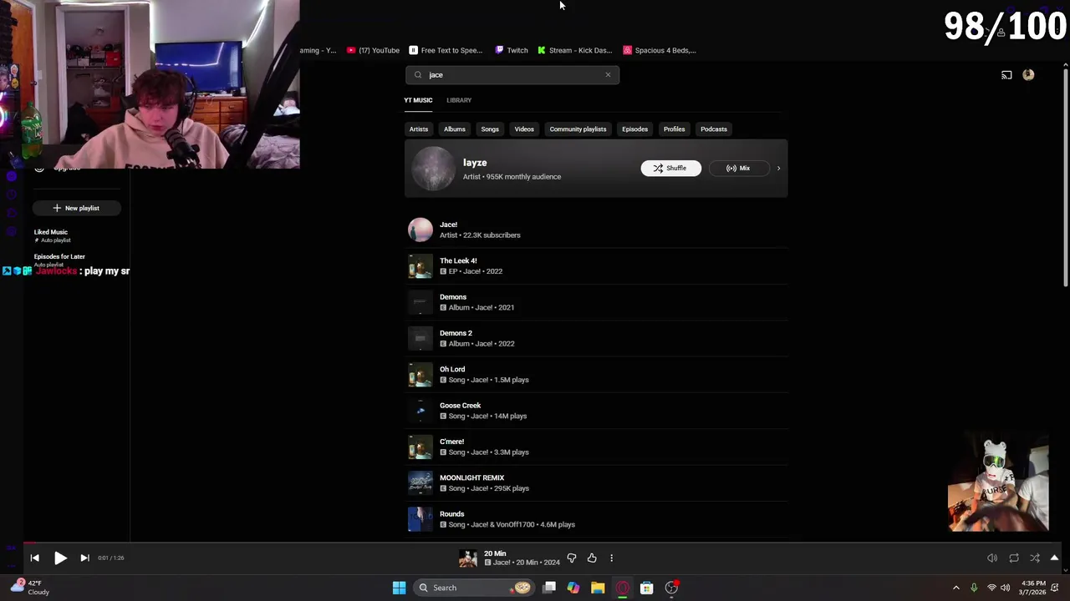Click the Jace! artist round thumbnail

420,230
